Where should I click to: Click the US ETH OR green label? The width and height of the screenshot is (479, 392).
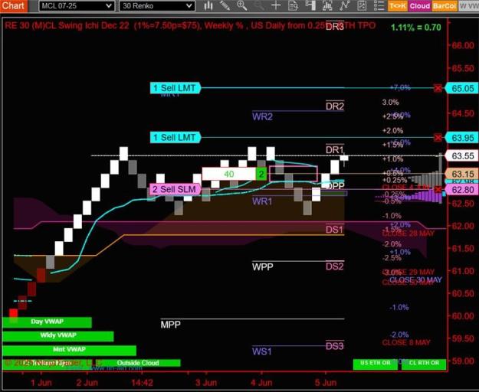[375, 364]
